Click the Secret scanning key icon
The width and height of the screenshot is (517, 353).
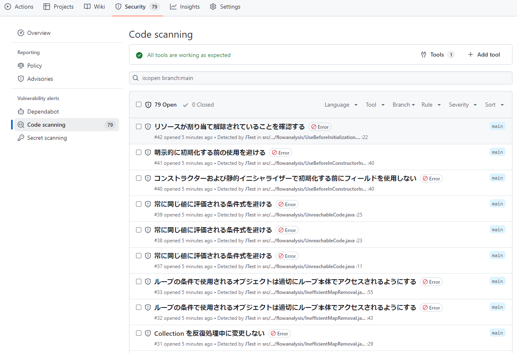click(21, 138)
